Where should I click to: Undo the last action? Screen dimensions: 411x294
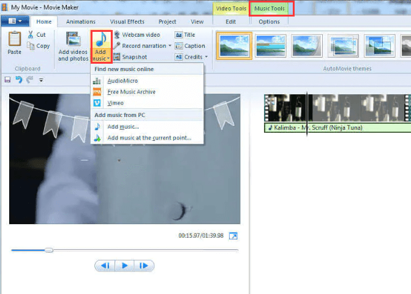18,80
